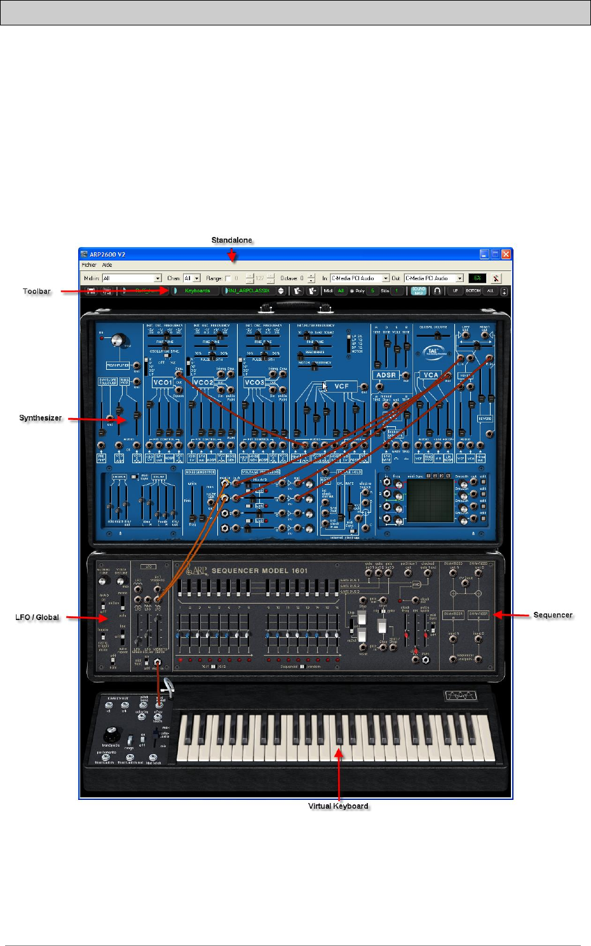The width and height of the screenshot is (591, 946).
Task: Open the Aide menu
Action: pos(107,265)
